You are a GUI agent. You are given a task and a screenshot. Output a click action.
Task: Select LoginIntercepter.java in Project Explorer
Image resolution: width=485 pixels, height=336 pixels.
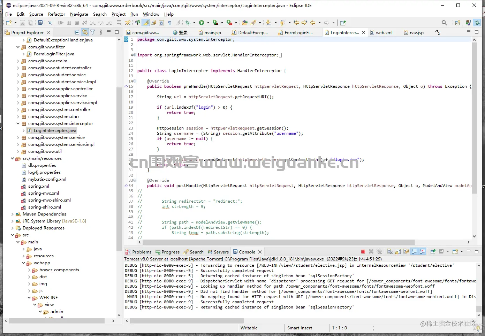[x=55, y=131]
